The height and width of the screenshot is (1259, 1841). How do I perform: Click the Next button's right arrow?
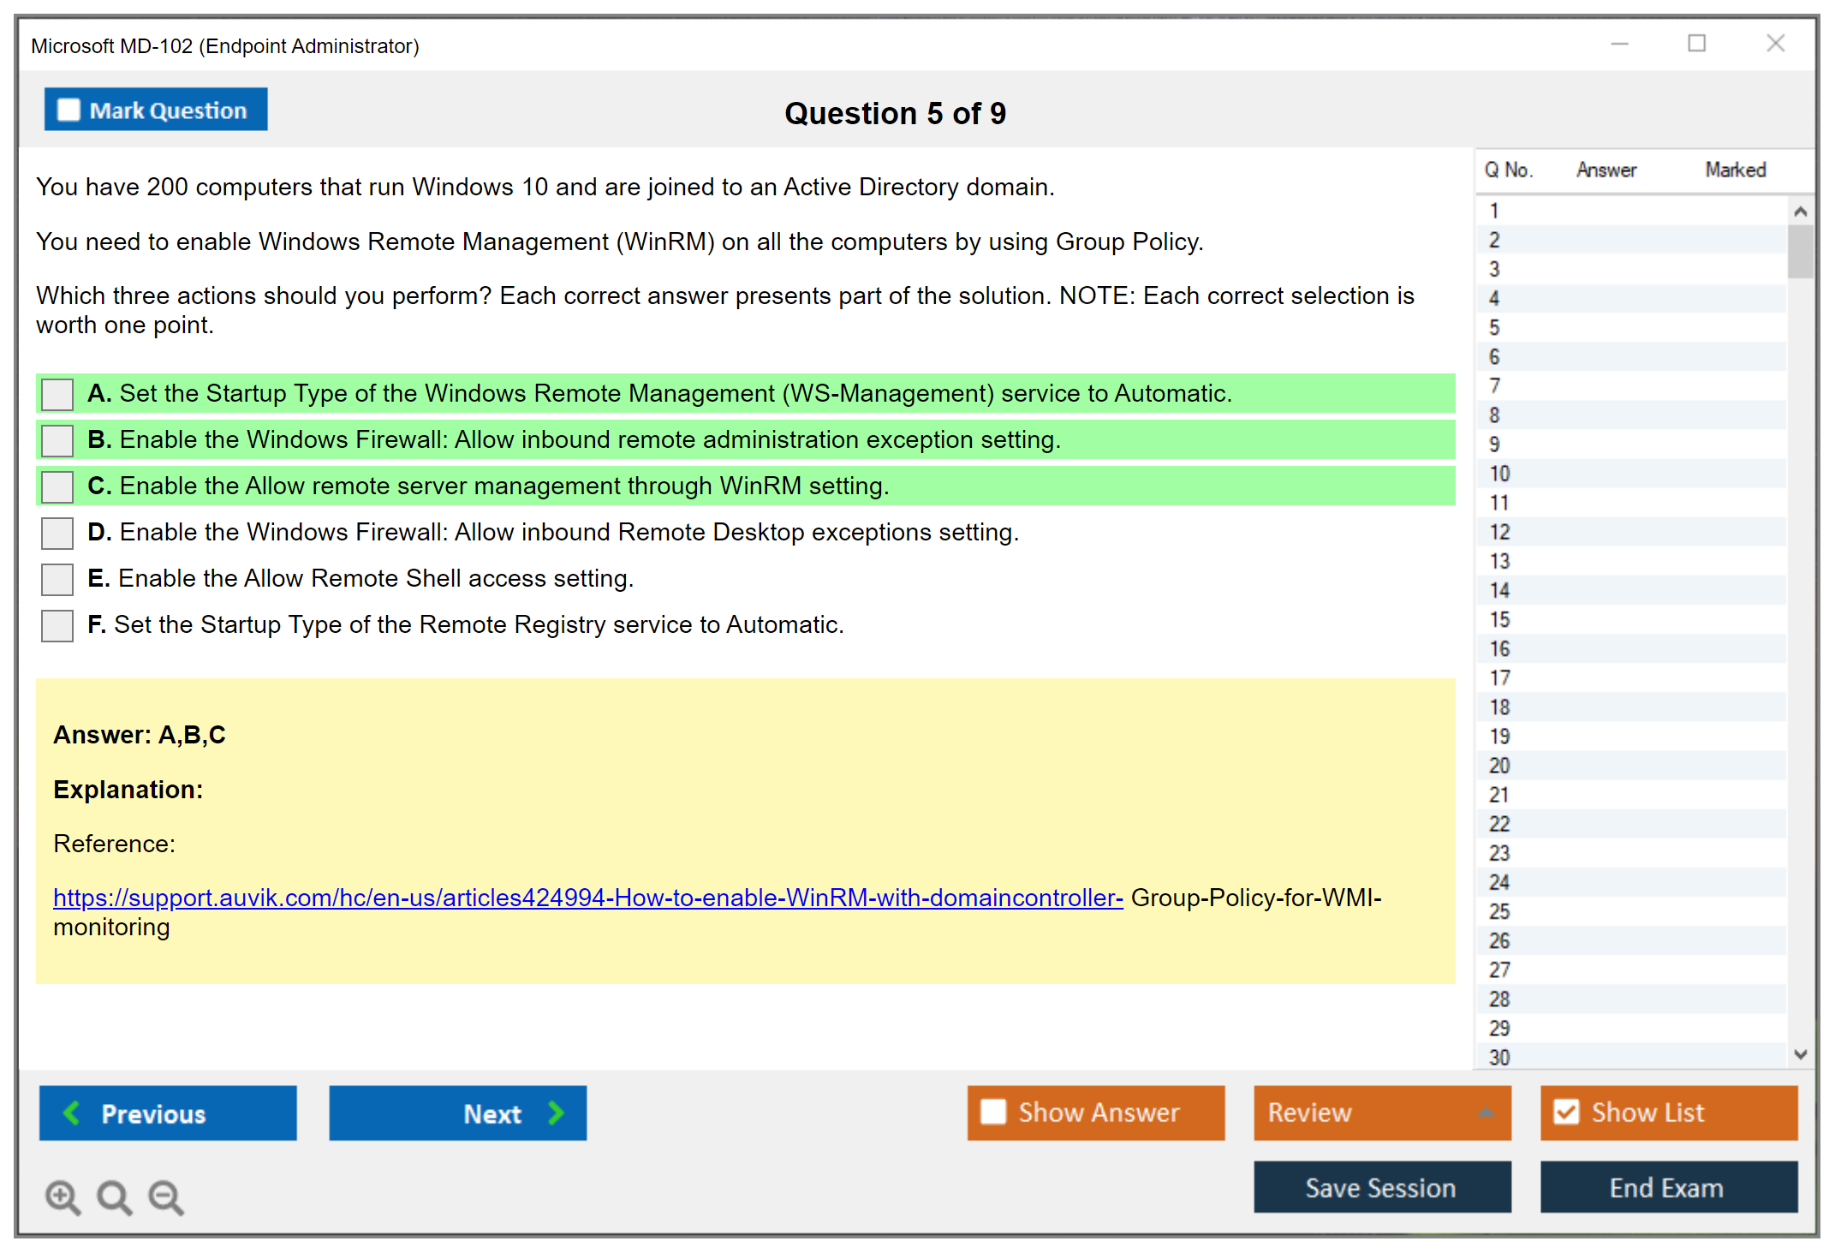click(556, 1113)
